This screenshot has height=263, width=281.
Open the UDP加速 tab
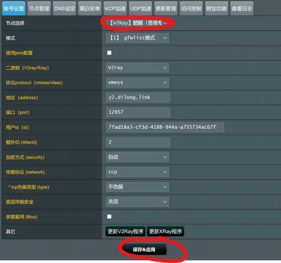140,8
